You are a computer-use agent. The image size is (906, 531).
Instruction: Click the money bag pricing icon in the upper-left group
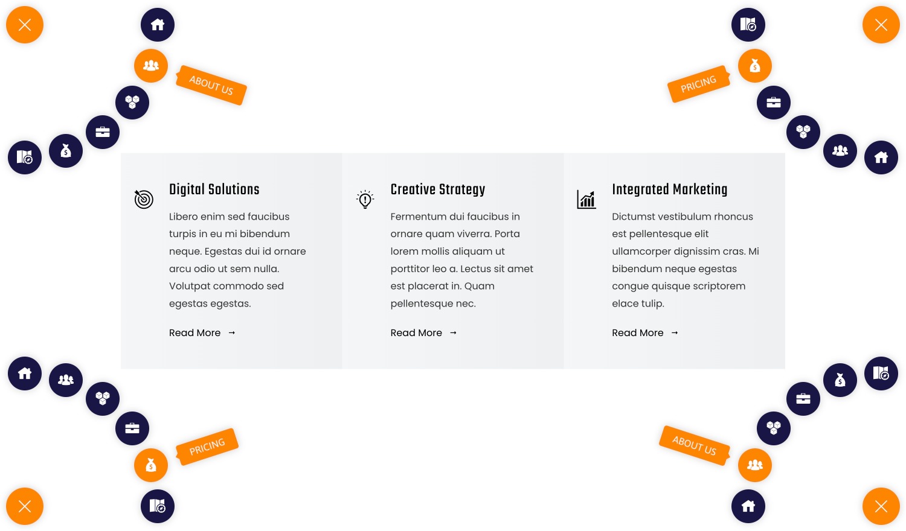point(65,150)
